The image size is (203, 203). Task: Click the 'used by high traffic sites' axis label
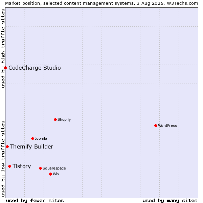coord(3,48)
